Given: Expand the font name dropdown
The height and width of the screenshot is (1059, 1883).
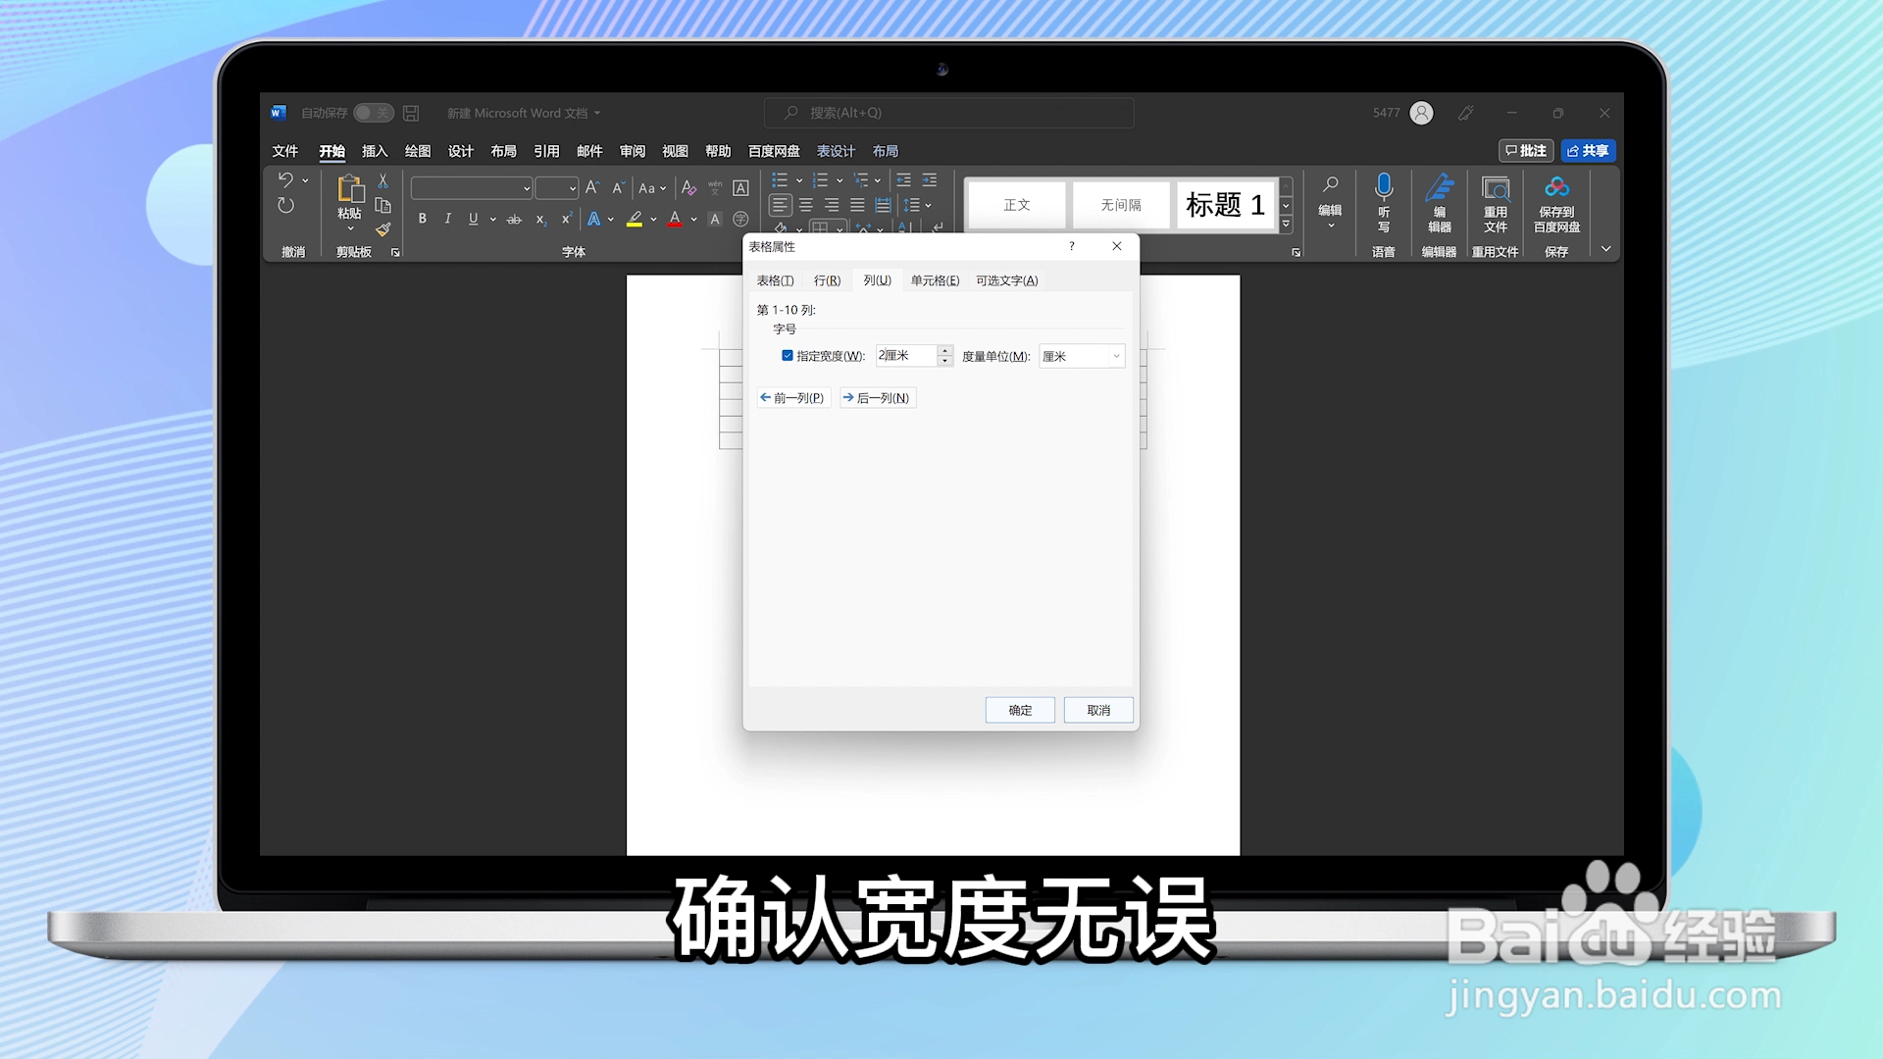Looking at the screenshot, I should (527, 188).
